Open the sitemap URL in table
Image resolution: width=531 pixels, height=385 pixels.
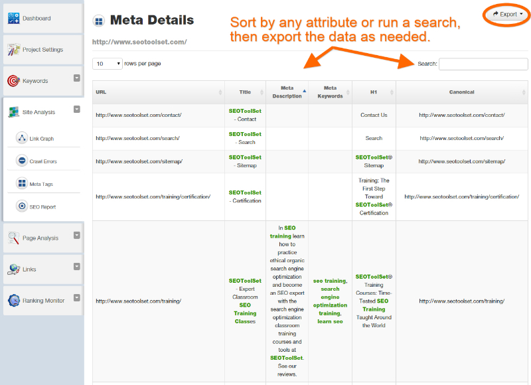tap(139, 161)
